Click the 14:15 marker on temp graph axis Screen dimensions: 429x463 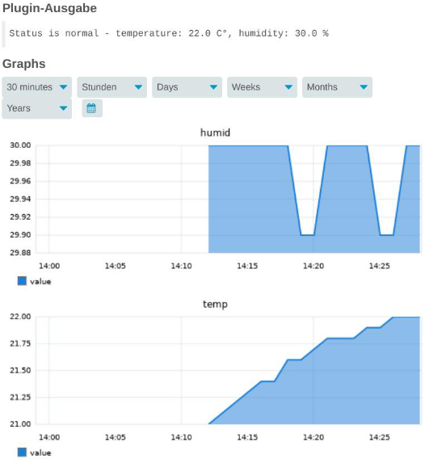(x=247, y=437)
